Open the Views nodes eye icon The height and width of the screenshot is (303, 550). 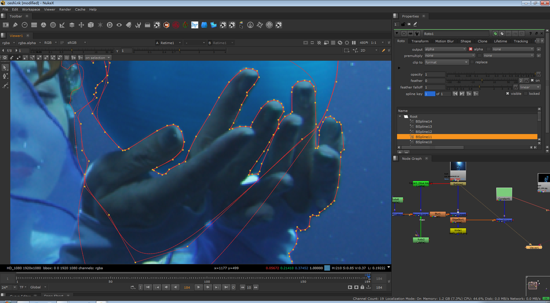click(119, 25)
